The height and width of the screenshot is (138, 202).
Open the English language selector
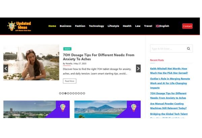(163, 26)
